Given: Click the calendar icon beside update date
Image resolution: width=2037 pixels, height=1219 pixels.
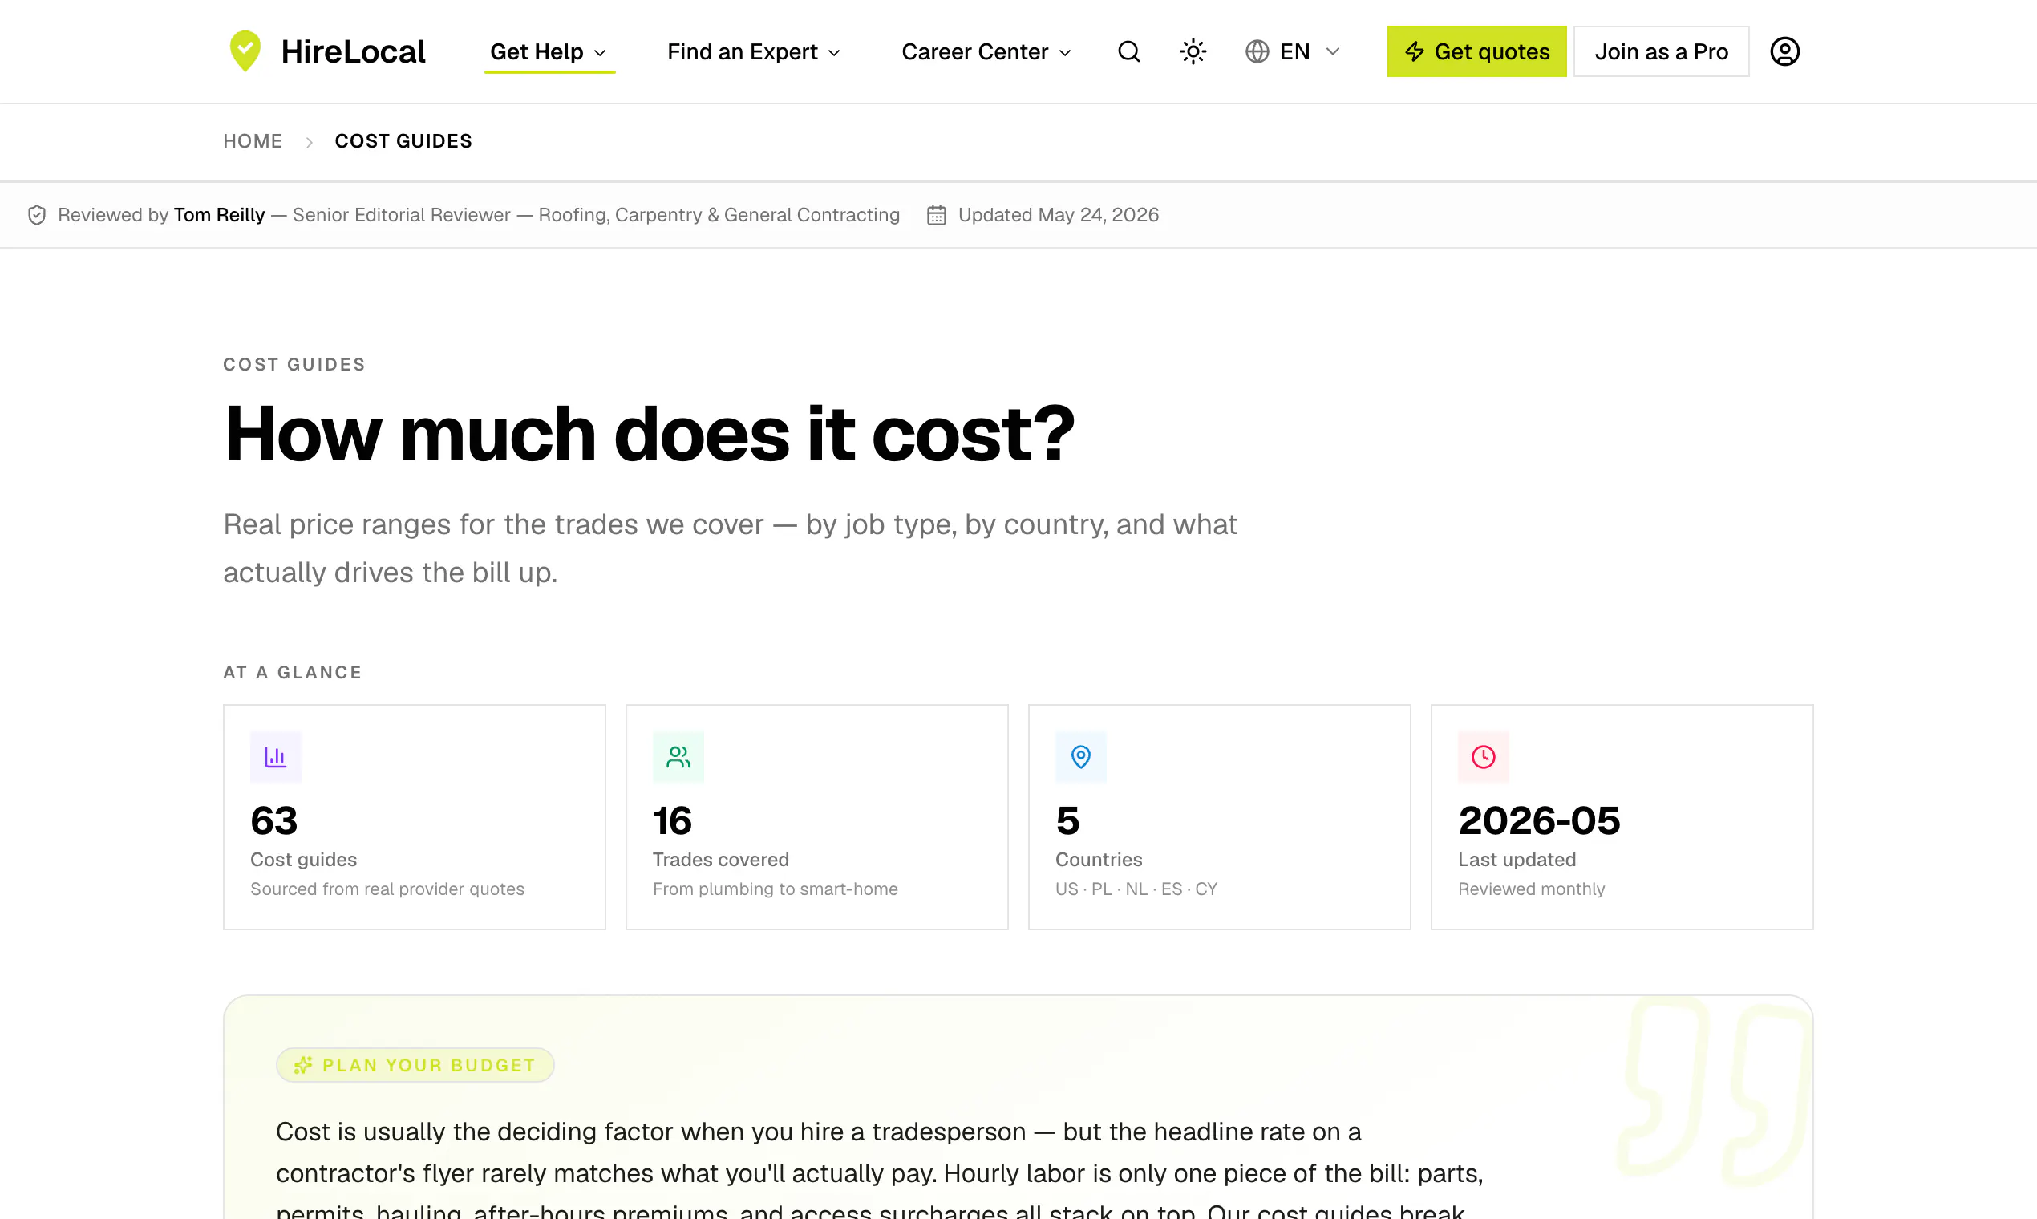Looking at the screenshot, I should (937, 215).
